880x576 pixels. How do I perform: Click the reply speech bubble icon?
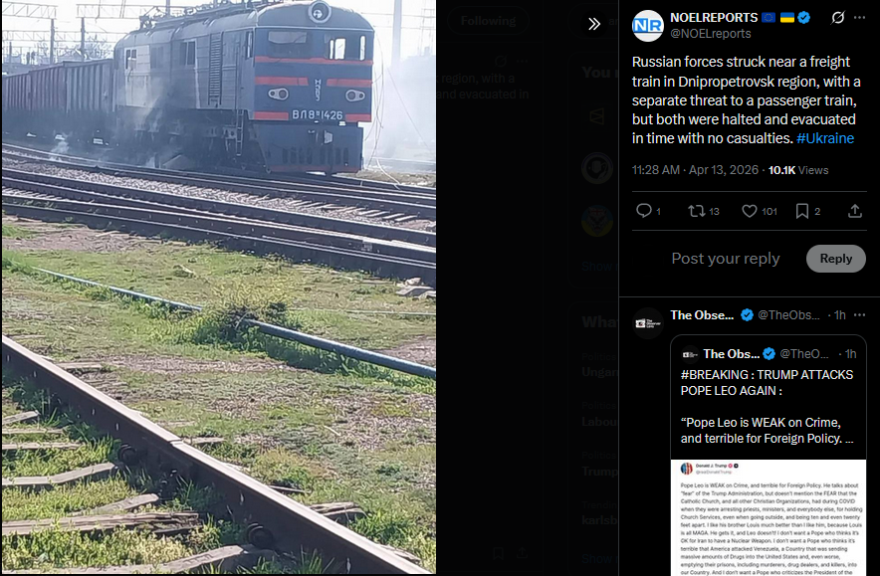tap(644, 210)
